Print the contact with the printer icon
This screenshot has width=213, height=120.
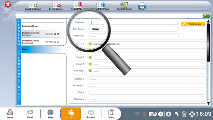[142, 6]
